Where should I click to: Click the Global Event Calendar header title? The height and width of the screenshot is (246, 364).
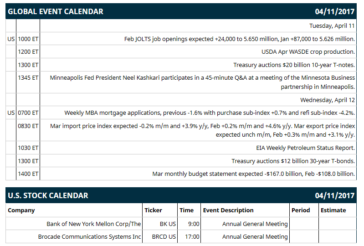click(x=56, y=11)
